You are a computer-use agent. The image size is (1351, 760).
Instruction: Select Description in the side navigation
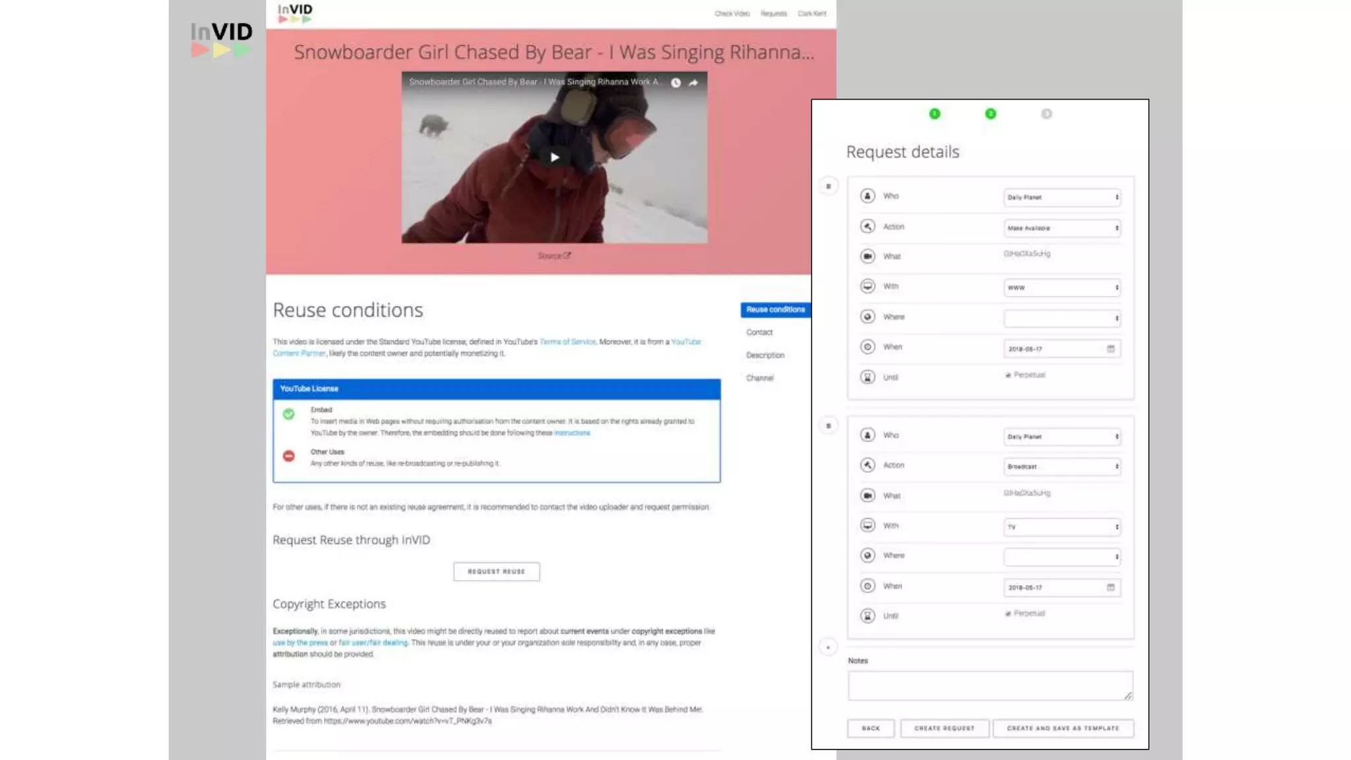click(765, 355)
